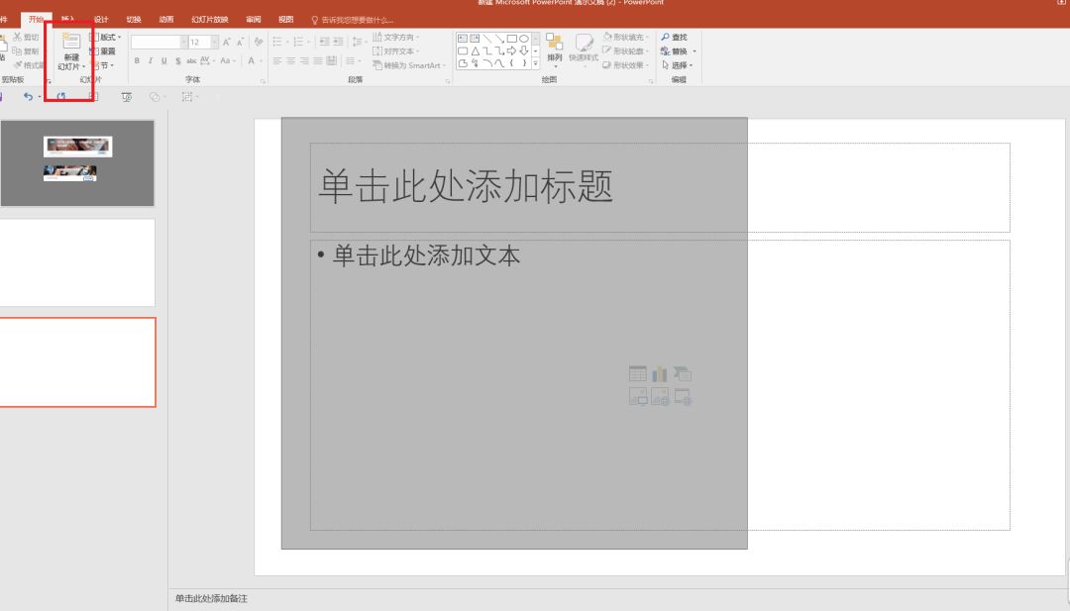
Task: Toggle Underline formatting (U)
Action: tap(164, 61)
